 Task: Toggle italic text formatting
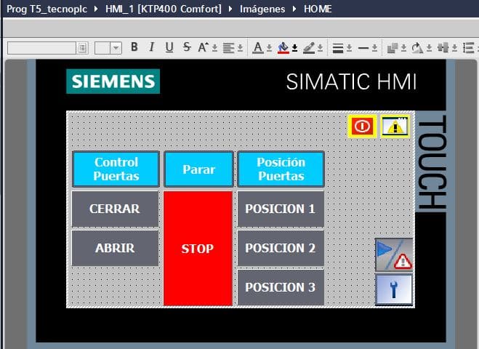152,48
